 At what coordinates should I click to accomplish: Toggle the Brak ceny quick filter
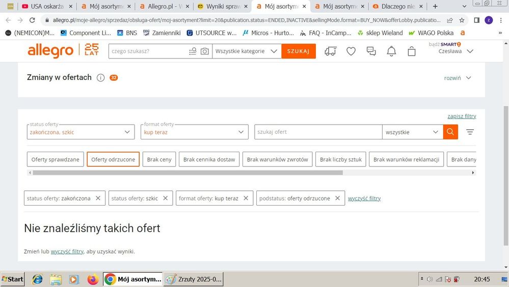pyautogui.click(x=159, y=159)
